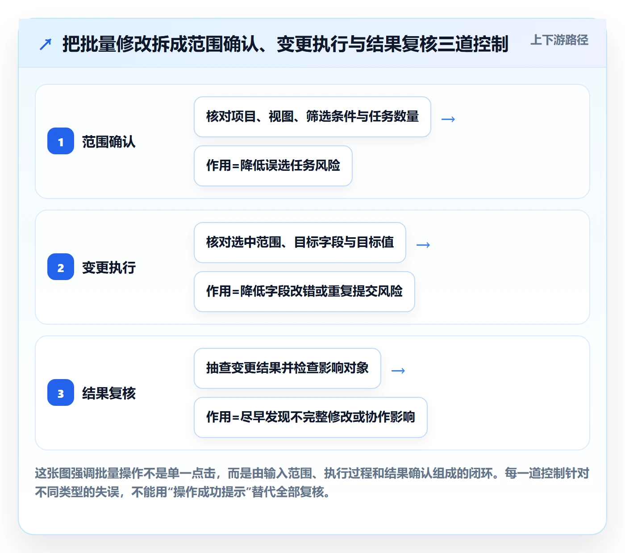Click the arrow after 抽查变更结果并检查影响对象
The height and width of the screenshot is (553, 625).
pyautogui.click(x=398, y=371)
